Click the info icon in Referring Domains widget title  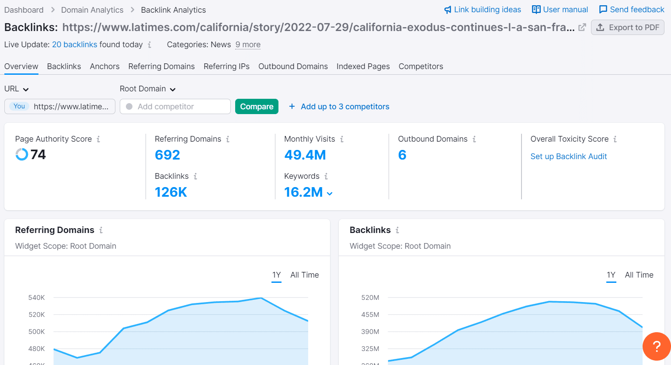click(x=101, y=230)
